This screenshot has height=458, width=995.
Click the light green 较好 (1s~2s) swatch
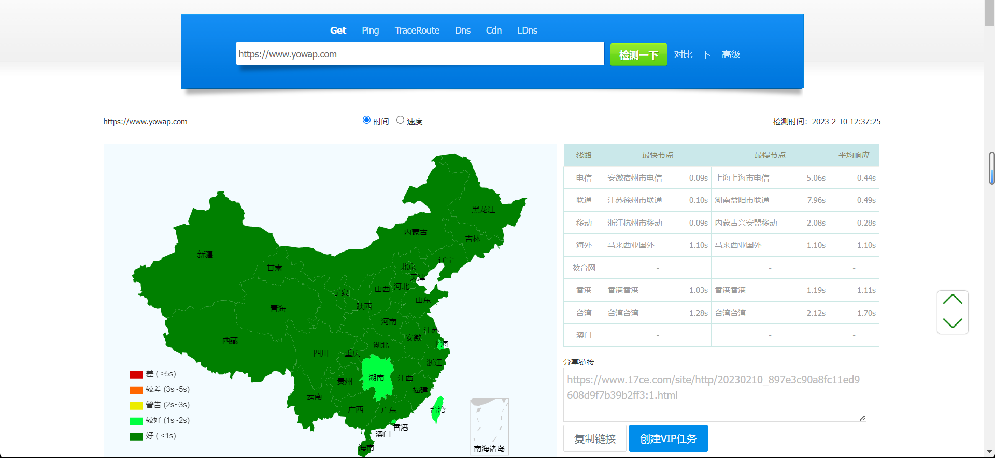pyautogui.click(x=136, y=421)
